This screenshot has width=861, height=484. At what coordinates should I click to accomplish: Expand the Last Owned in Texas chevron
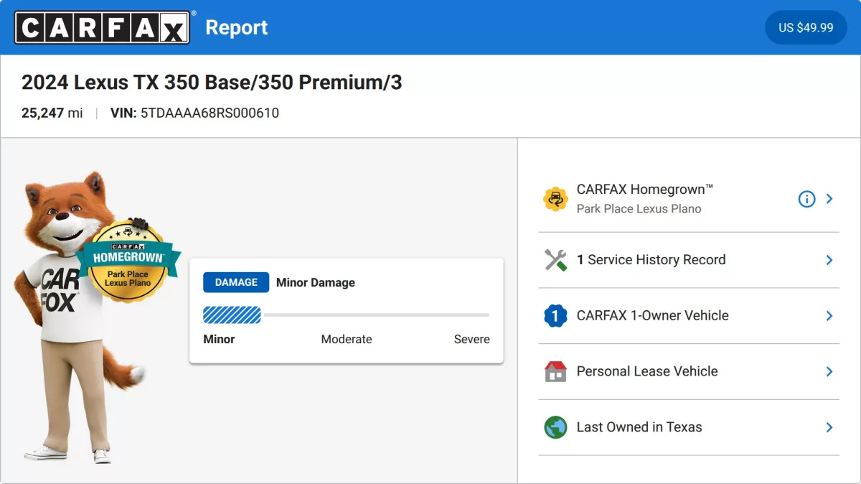pyautogui.click(x=829, y=427)
